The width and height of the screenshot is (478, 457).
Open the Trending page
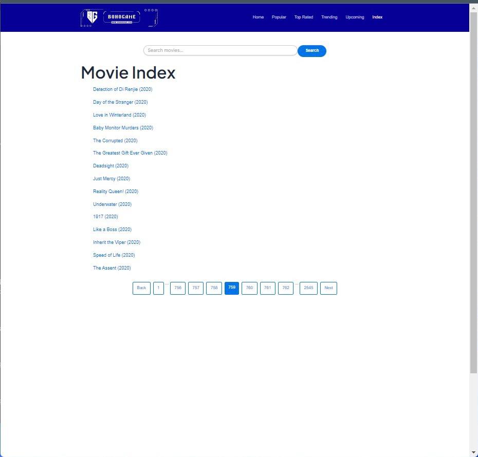point(329,17)
